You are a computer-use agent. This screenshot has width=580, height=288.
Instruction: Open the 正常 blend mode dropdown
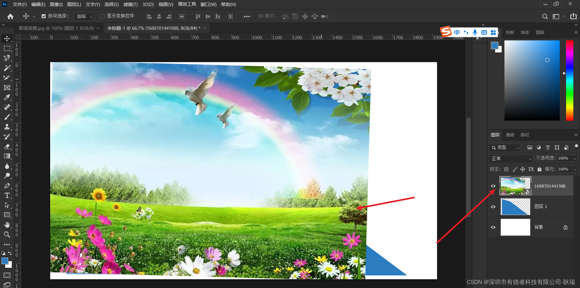[510, 158]
